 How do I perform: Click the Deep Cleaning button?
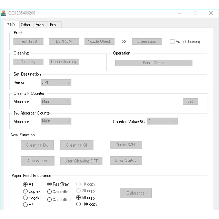[64, 62]
